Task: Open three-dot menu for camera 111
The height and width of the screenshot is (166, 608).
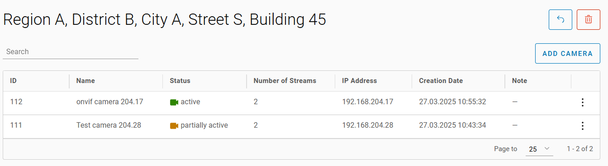Action: (x=583, y=126)
